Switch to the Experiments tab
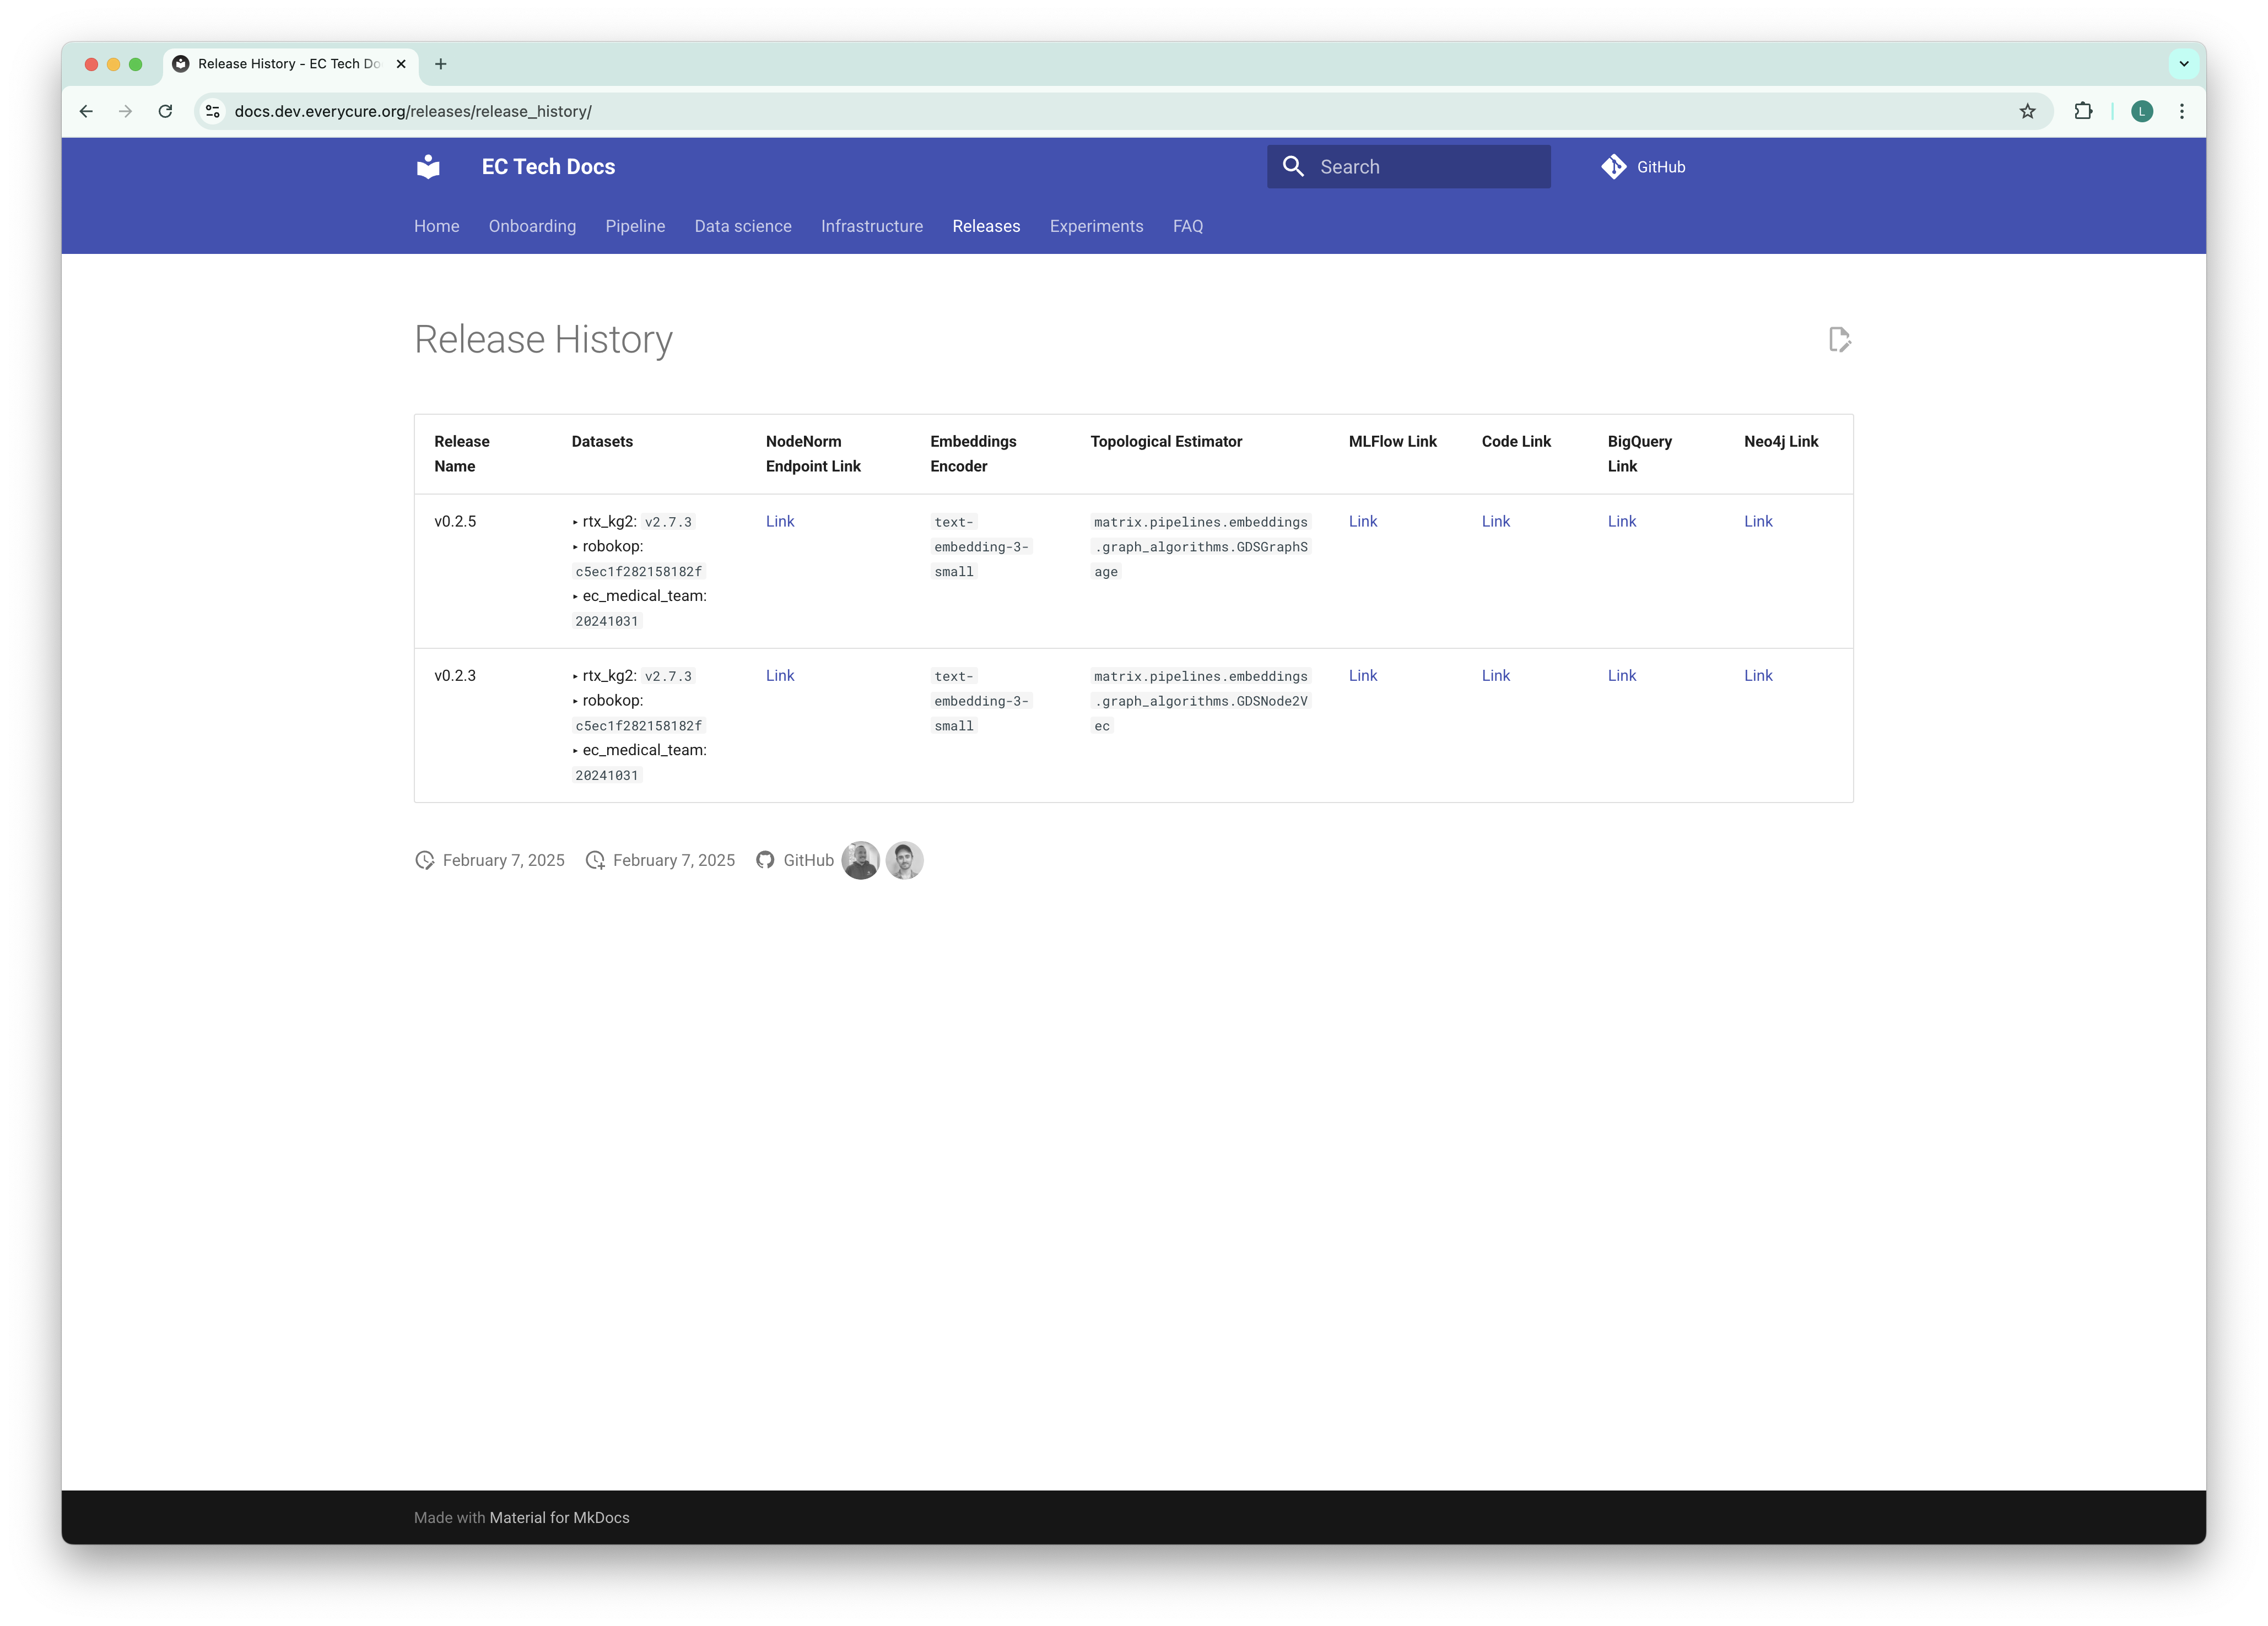2268x1626 pixels. click(1096, 227)
